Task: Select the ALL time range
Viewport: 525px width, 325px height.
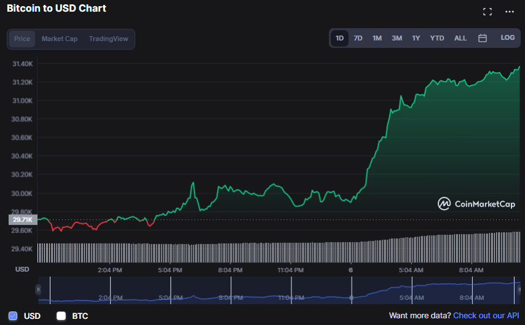Action: (x=460, y=38)
